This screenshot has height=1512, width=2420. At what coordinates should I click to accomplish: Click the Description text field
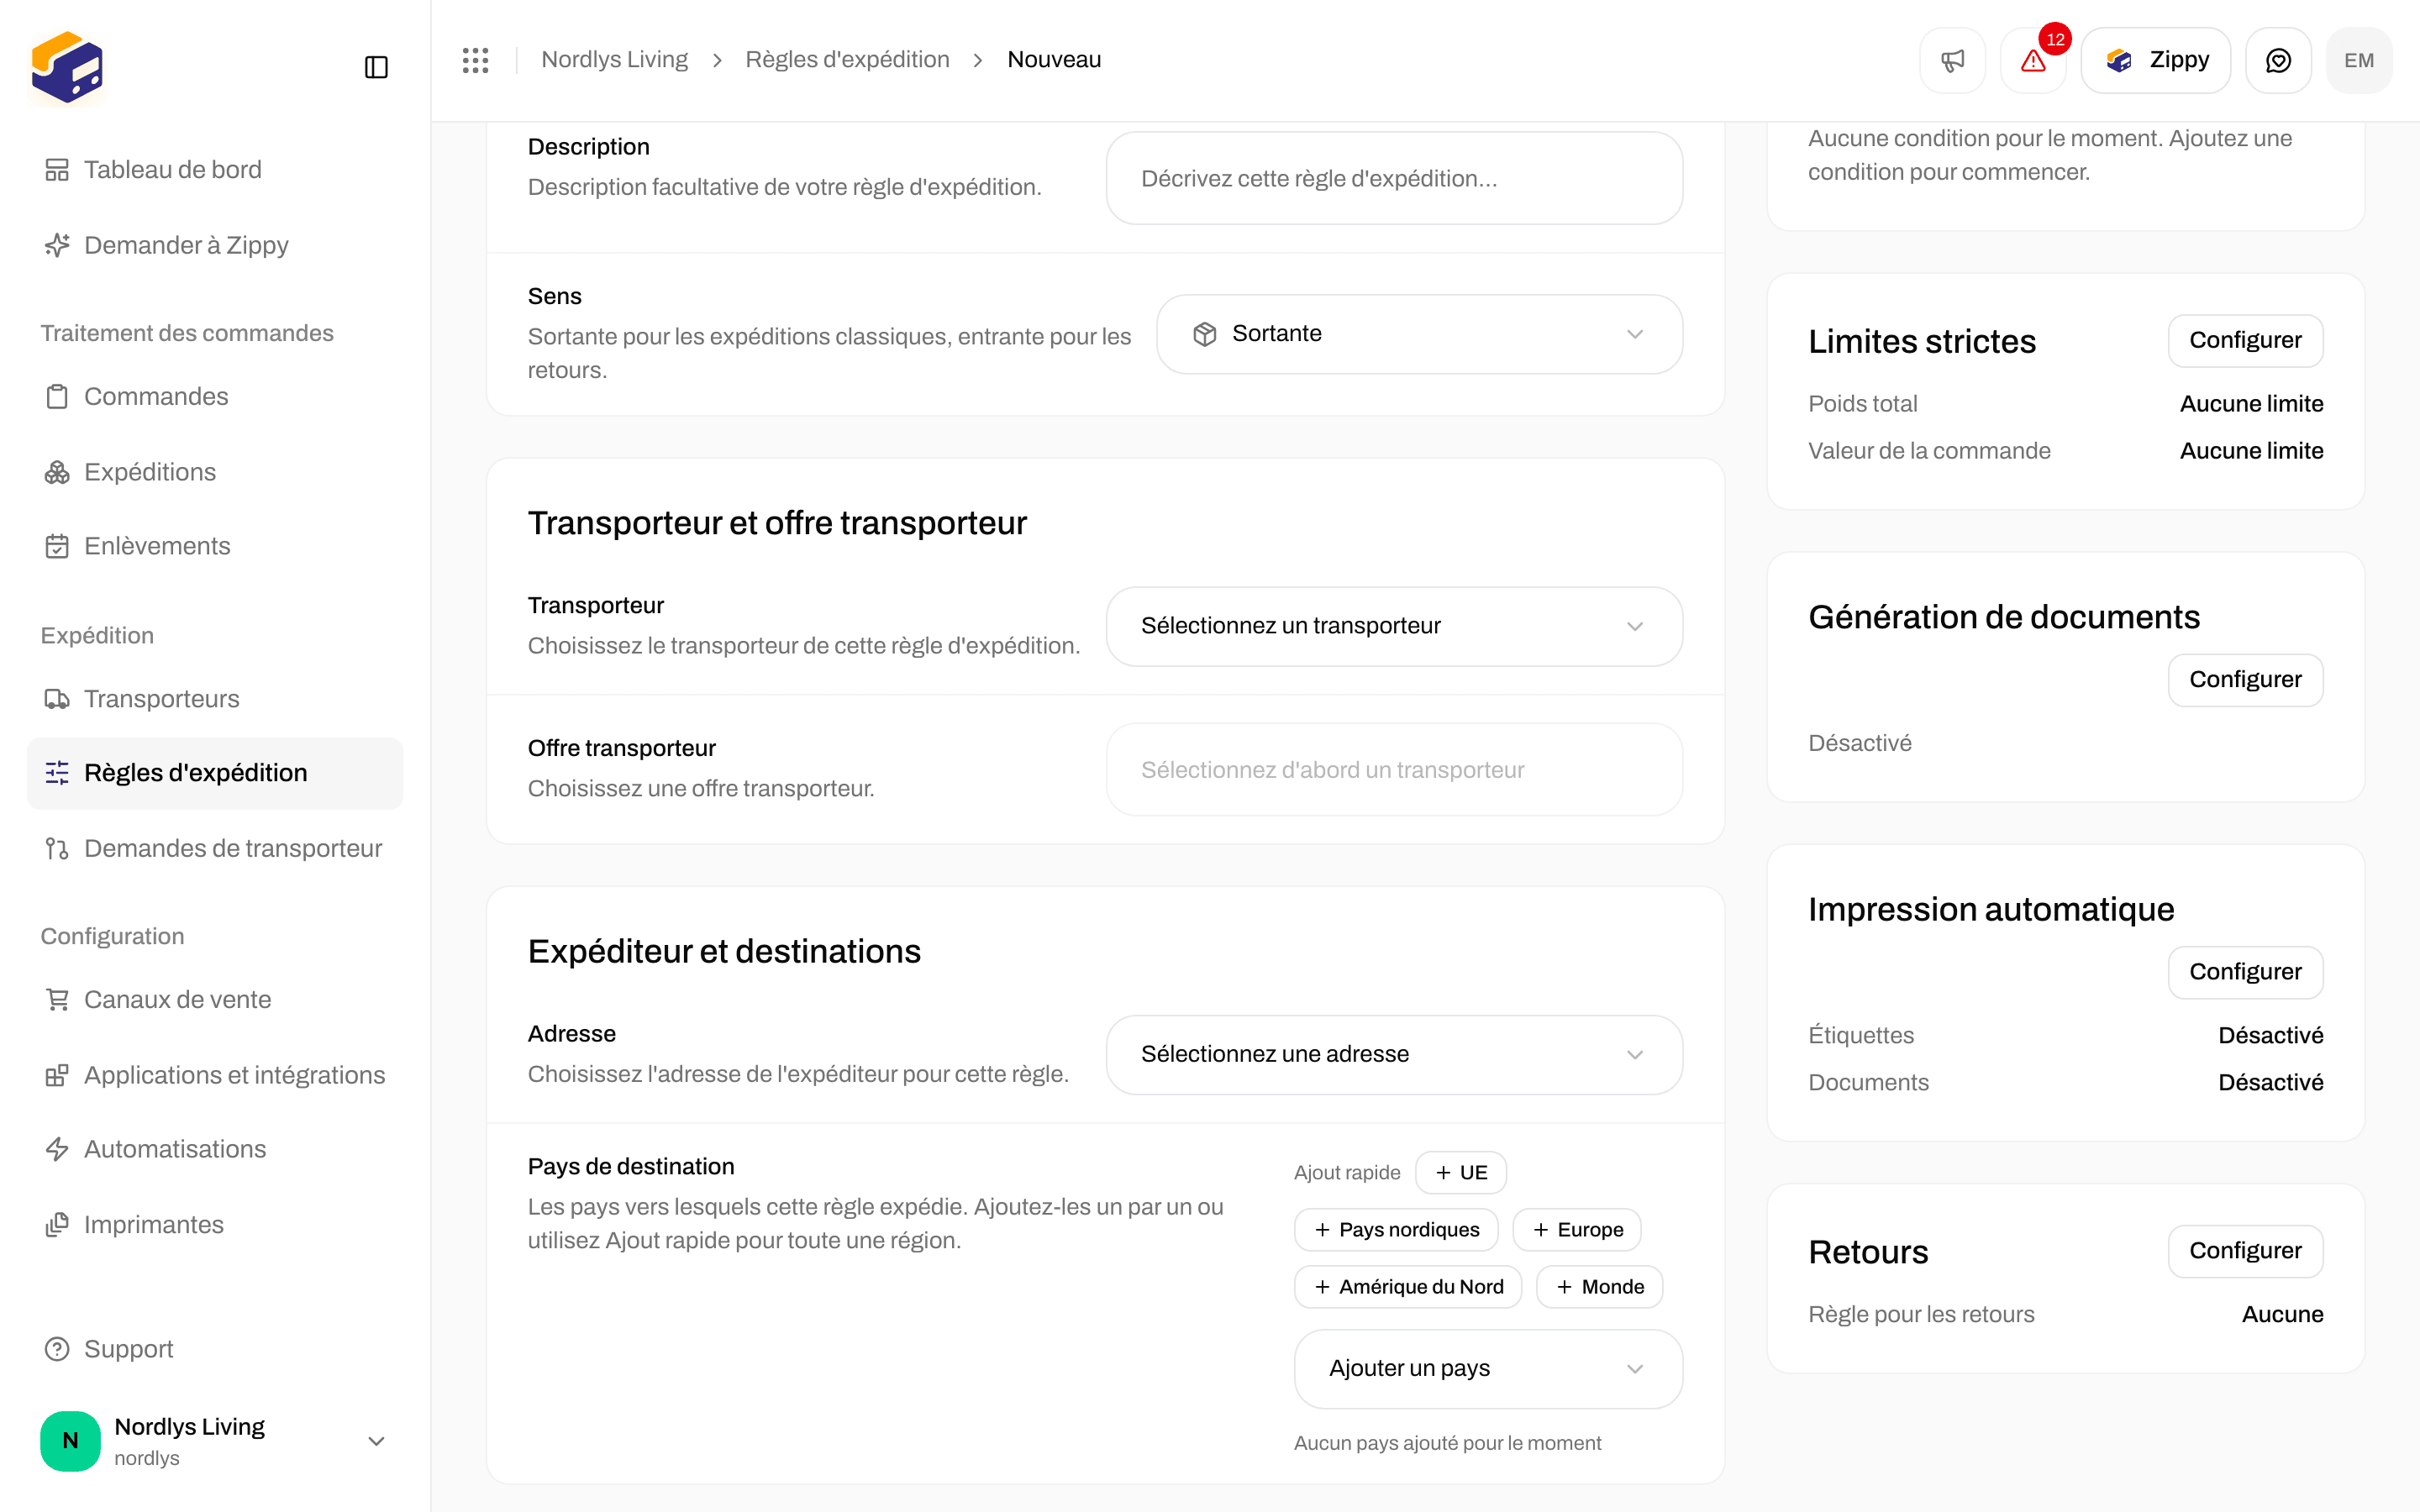coord(1394,178)
